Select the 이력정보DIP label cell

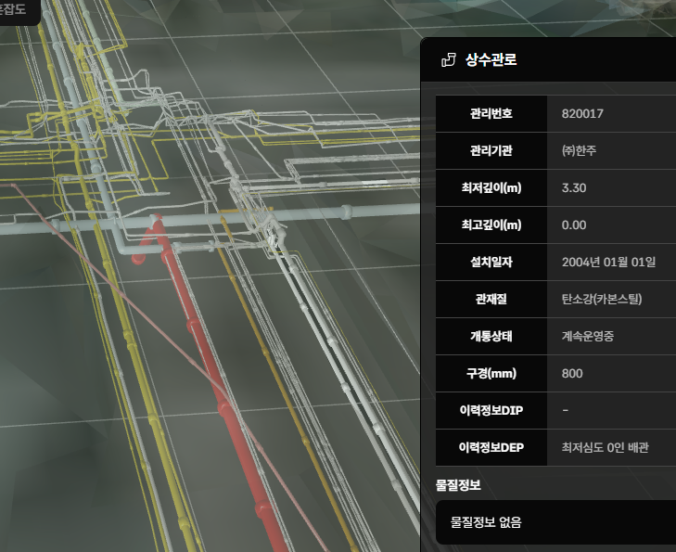491,410
